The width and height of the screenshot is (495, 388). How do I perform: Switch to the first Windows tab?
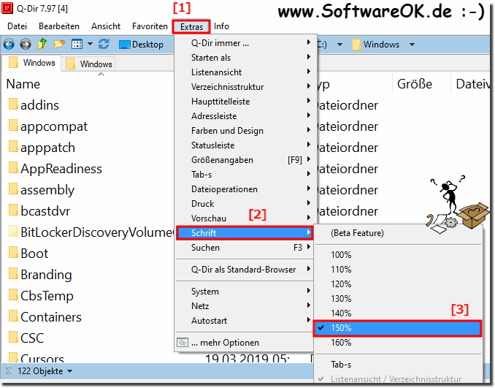pyautogui.click(x=32, y=63)
